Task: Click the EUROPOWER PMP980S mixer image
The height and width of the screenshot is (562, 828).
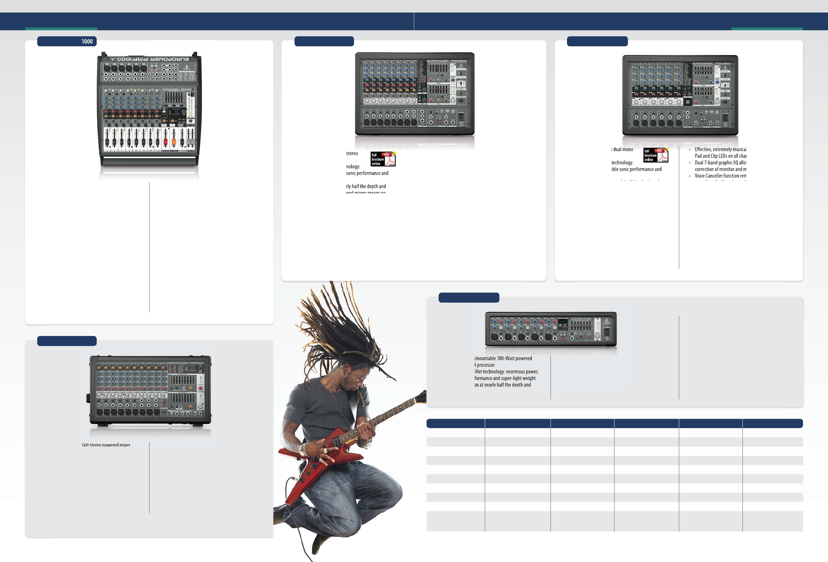Action: [415, 94]
